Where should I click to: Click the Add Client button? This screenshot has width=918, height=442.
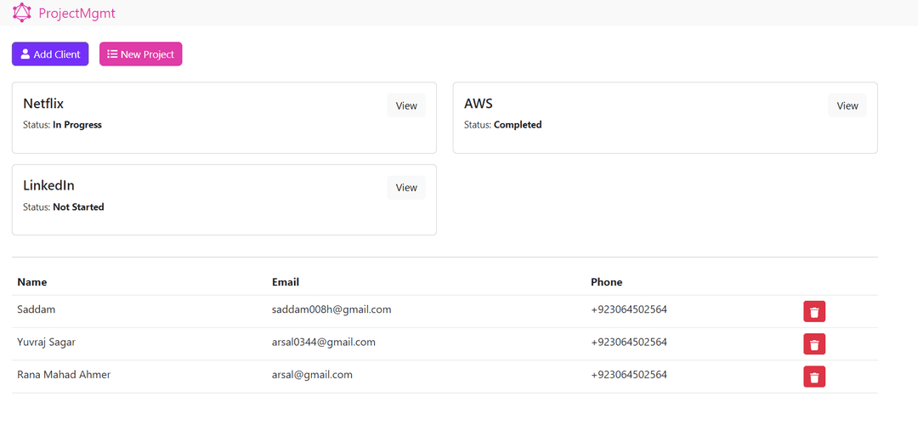click(50, 54)
